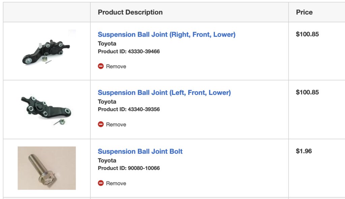This screenshot has height=199, width=345.
Task: Click Product ID 43340-39356 text
Action: (129, 109)
